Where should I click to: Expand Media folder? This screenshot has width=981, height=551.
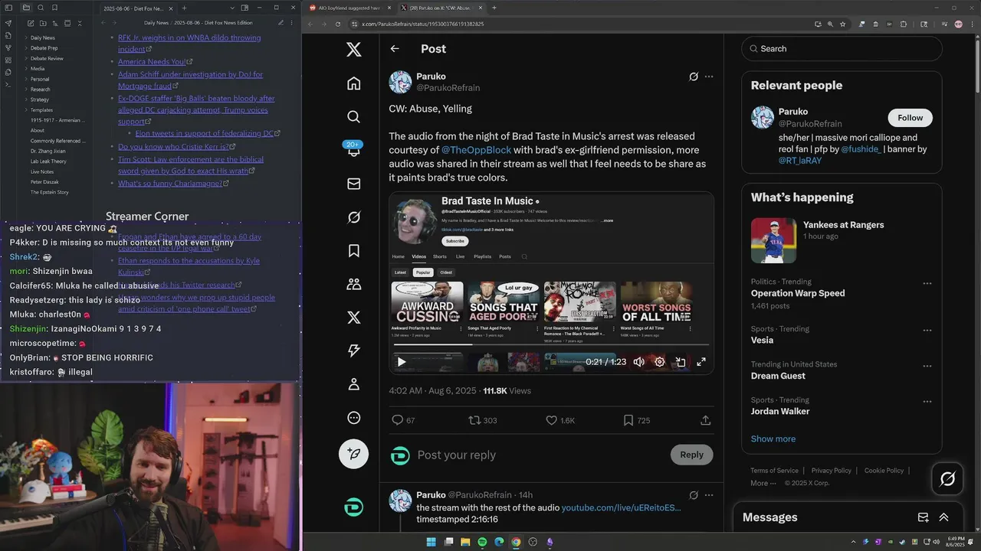[37, 69]
